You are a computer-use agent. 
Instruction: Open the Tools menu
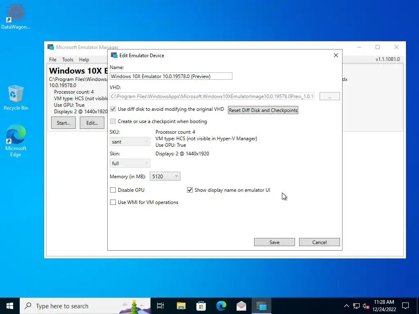point(68,60)
